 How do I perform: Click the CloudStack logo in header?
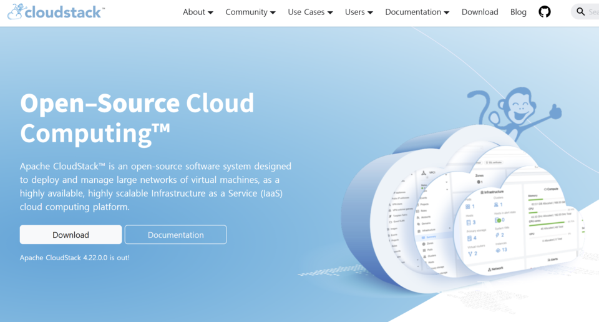(x=56, y=12)
